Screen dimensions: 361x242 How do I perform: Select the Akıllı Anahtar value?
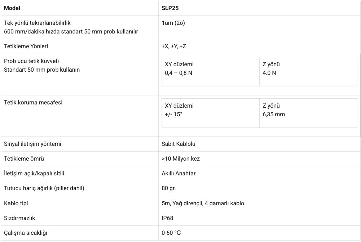pyautogui.click(x=179, y=174)
